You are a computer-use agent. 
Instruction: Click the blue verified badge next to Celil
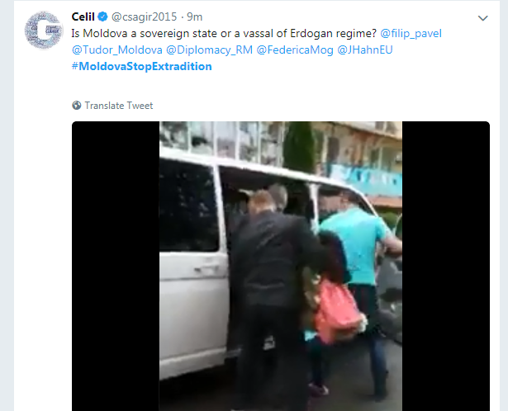click(x=103, y=17)
